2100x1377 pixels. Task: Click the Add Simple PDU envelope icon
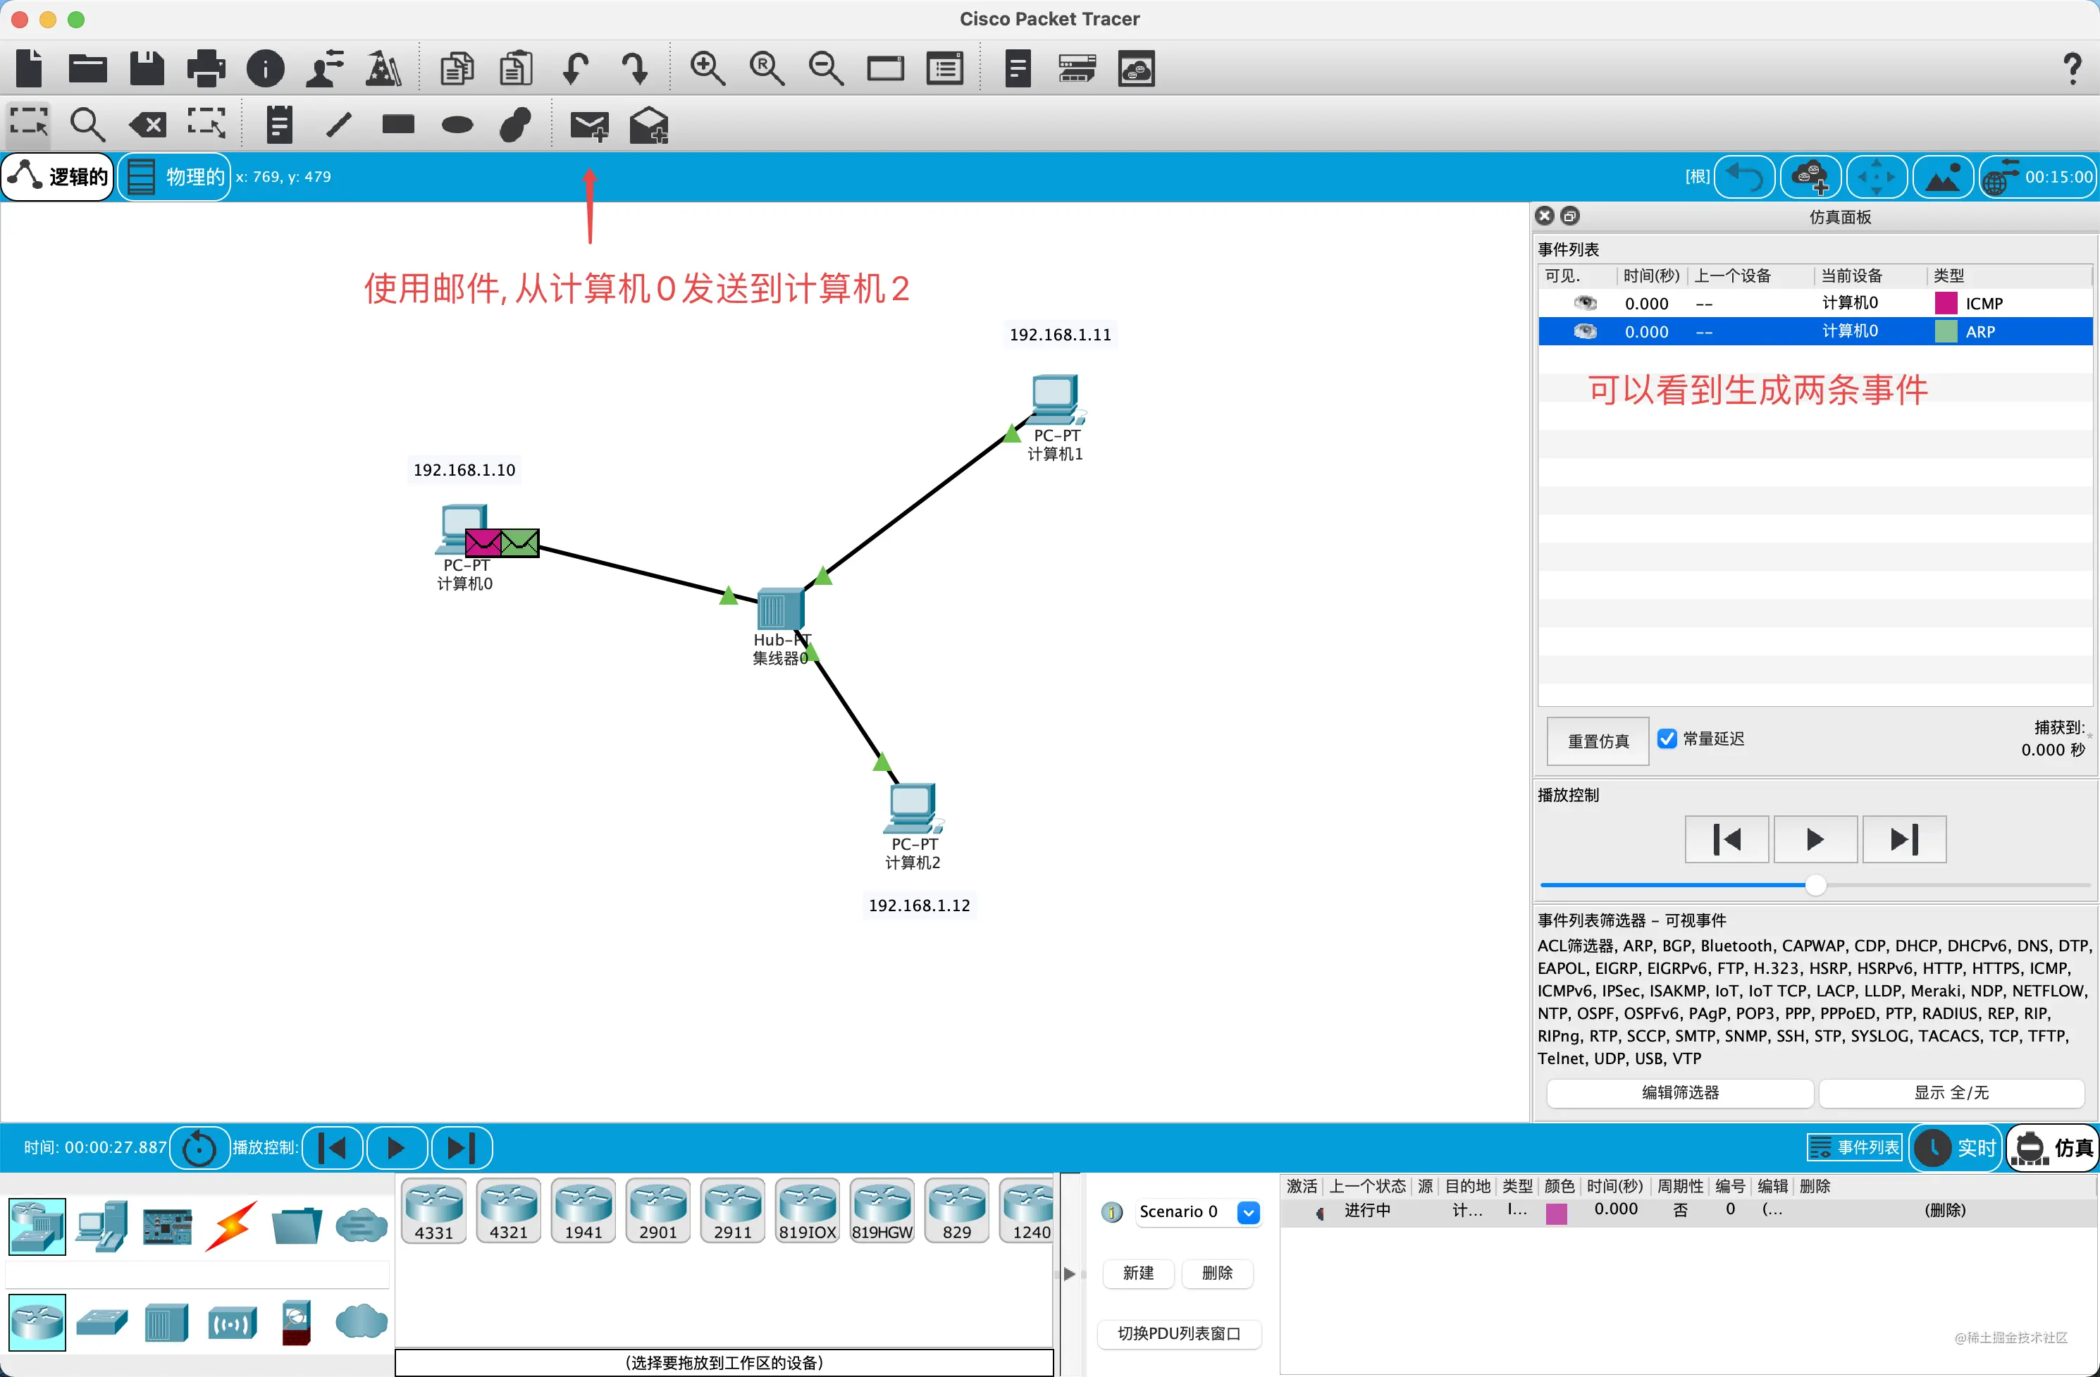coord(589,126)
